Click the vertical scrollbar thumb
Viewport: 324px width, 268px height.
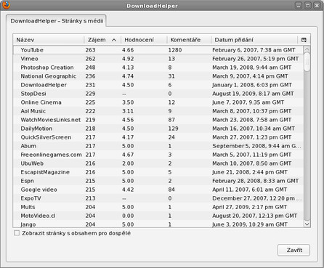click(x=307, y=62)
